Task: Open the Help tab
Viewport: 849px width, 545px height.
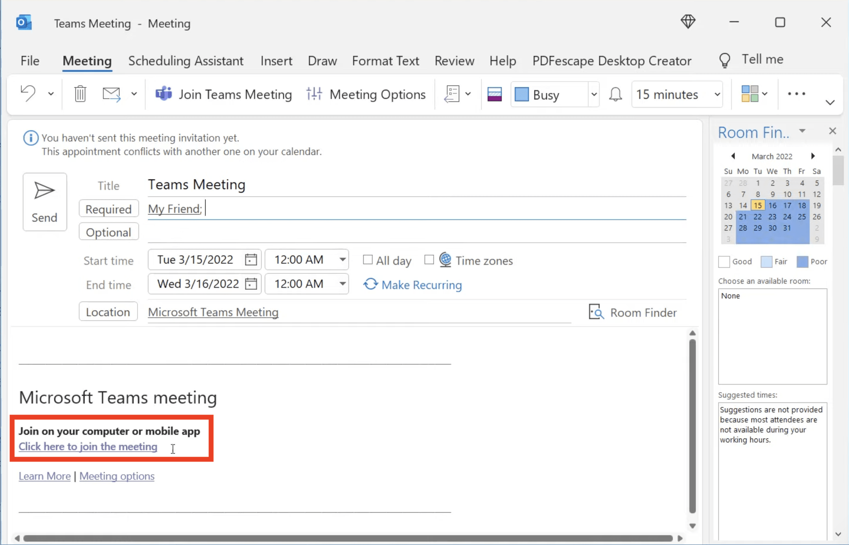Action: click(503, 61)
